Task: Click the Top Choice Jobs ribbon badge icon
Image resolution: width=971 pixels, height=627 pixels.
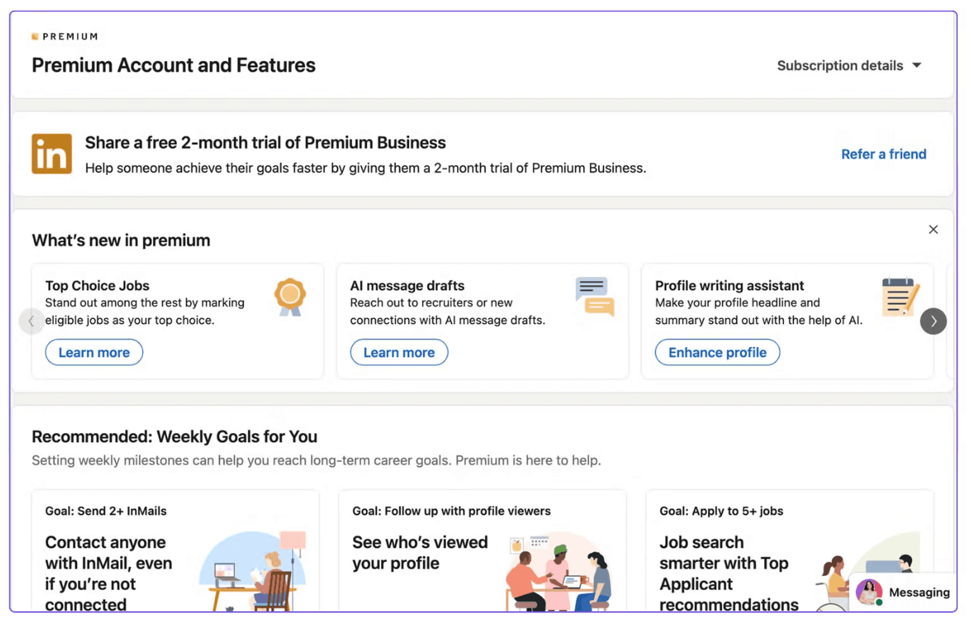Action: tap(290, 296)
